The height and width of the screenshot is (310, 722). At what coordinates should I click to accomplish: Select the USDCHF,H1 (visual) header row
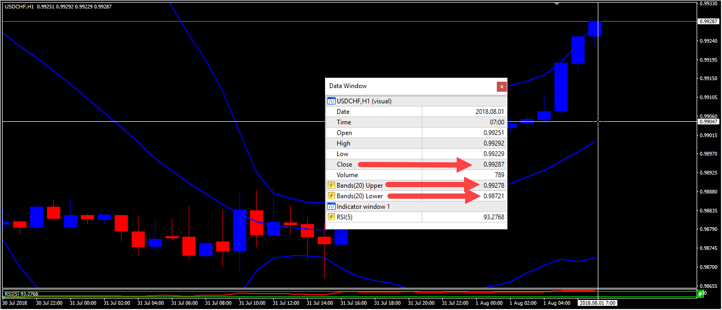(416, 101)
